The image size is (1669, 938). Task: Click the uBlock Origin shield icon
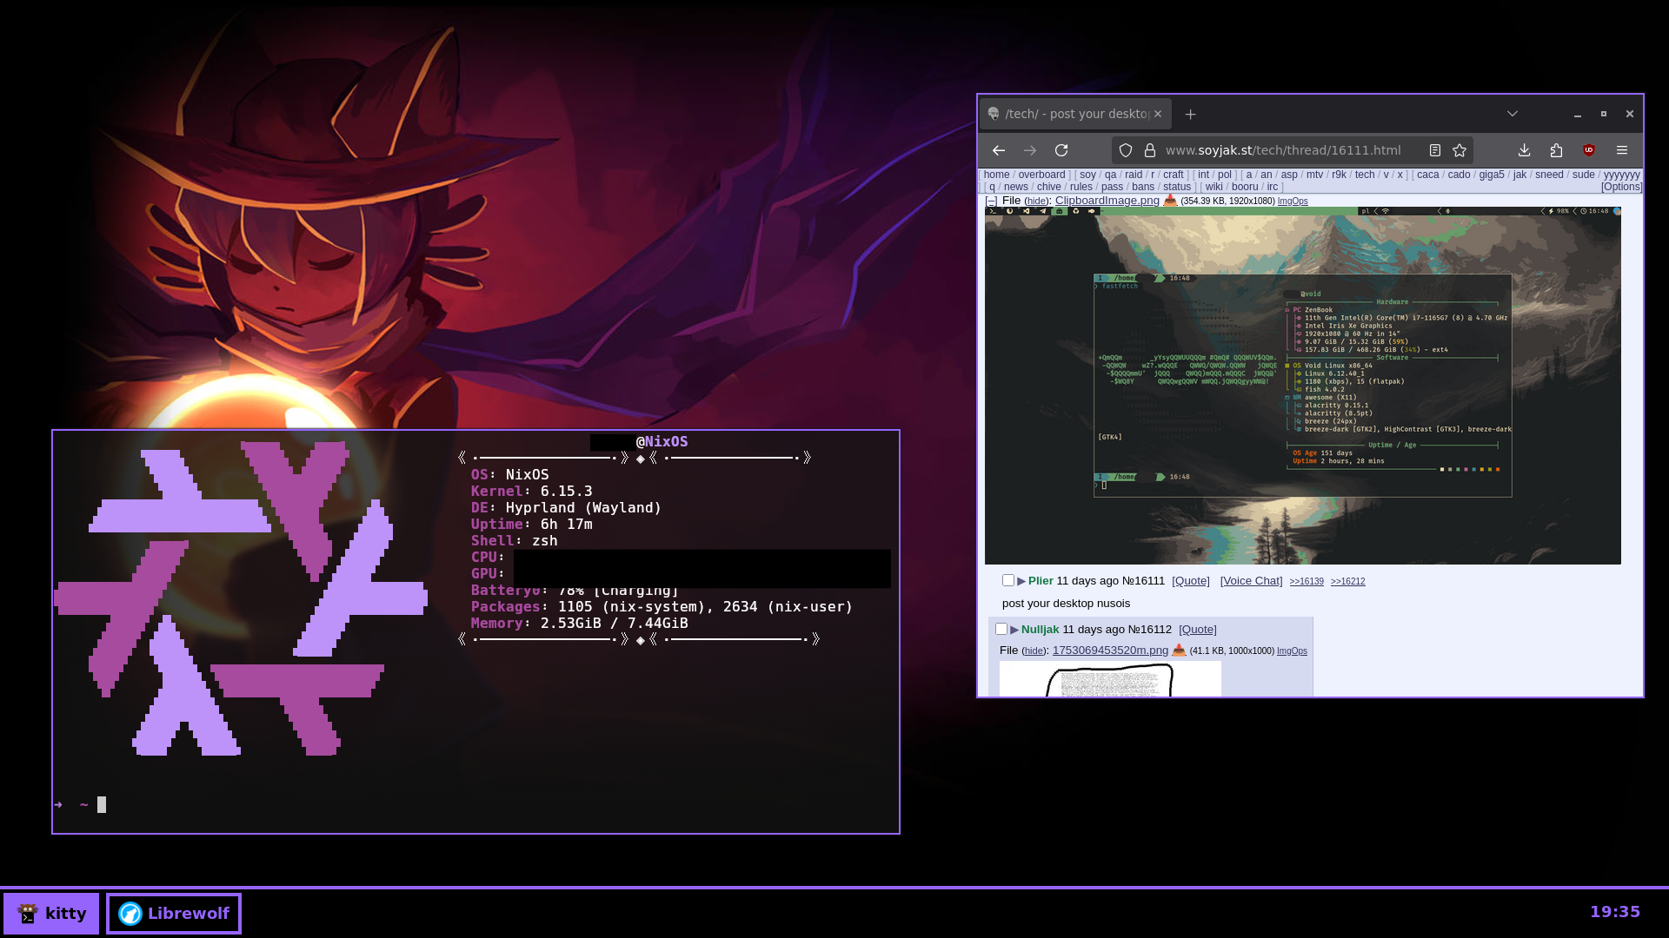1589,150
